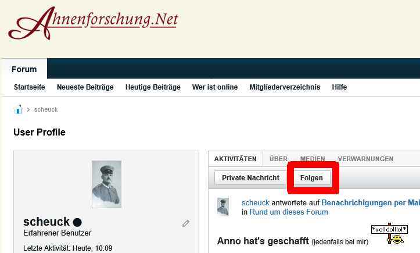Click the Ahnenforschung.Net logo

coord(93,23)
